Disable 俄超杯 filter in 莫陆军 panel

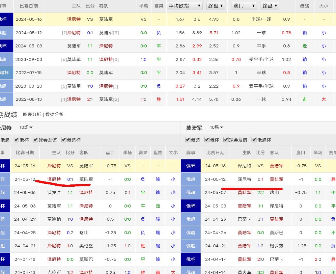(254, 140)
